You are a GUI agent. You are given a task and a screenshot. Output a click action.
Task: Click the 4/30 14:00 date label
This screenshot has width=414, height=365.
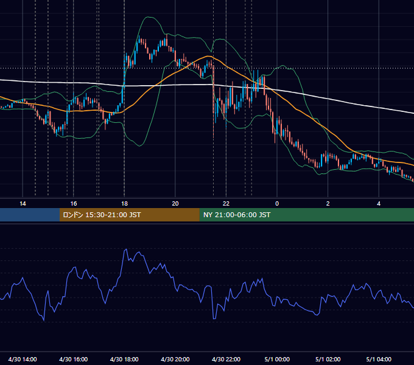click(23, 359)
